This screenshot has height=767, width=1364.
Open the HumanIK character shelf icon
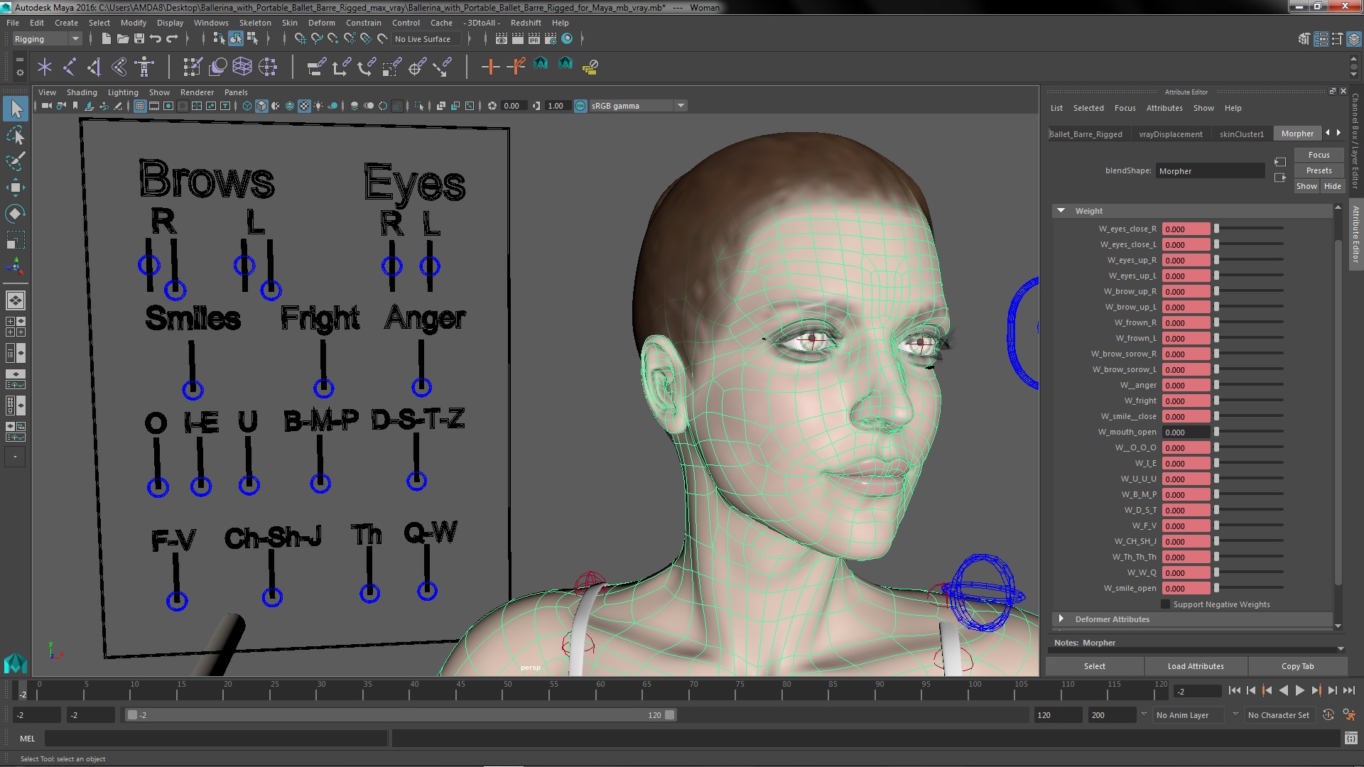pos(144,67)
